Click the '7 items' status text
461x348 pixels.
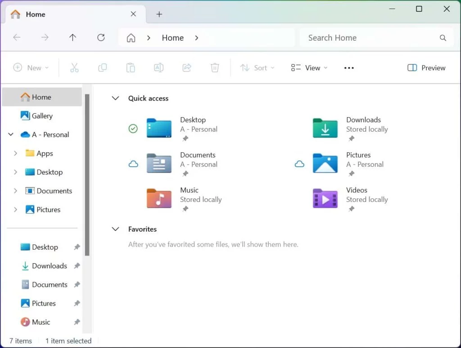(x=21, y=341)
